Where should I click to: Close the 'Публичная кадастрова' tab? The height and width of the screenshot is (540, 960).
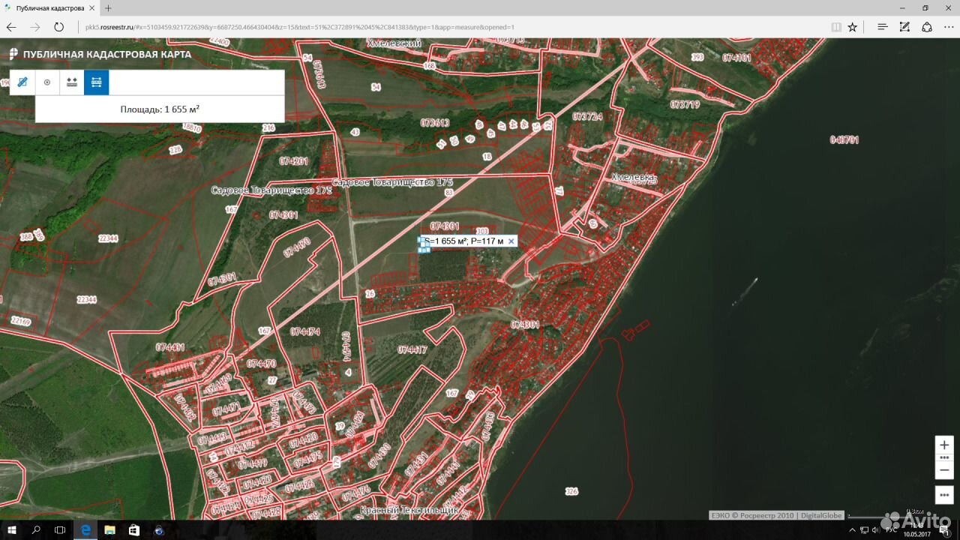tap(91, 7)
